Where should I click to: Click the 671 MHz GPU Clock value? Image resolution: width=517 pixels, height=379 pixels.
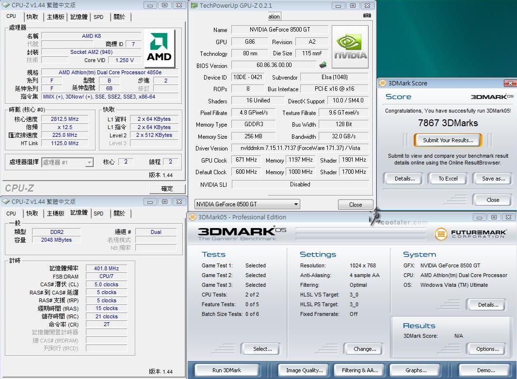point(246,160)
